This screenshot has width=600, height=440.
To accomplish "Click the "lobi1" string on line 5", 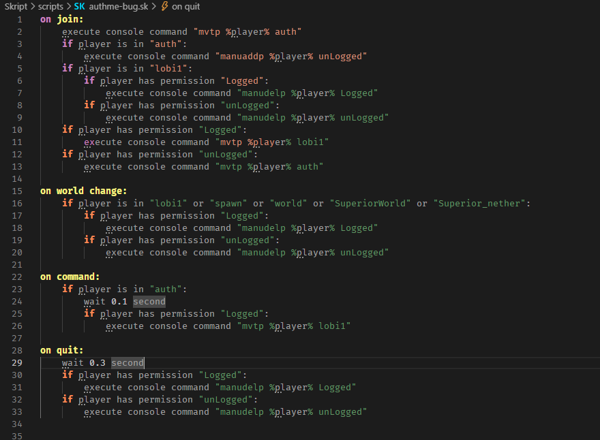I will pos(168,68).
